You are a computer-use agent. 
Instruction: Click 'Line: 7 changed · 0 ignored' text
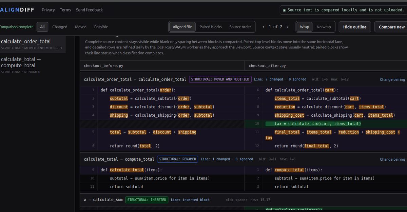point(280,79)
